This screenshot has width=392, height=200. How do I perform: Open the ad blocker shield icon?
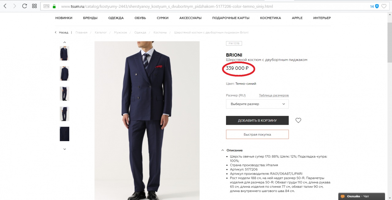(377, 6)
